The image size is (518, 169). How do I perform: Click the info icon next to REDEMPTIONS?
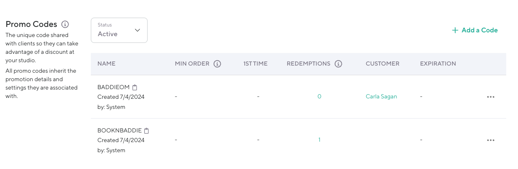tap(338, 64)
